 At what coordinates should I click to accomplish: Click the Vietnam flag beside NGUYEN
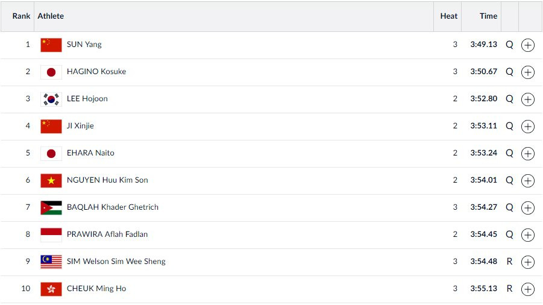(51, 180)
